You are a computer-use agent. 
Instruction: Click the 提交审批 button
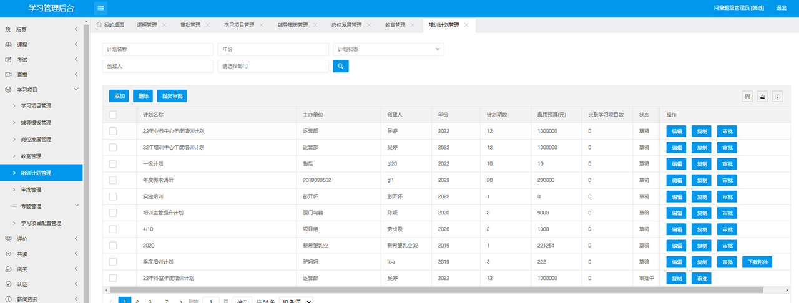pyautogui.click(x=172, y=96)
